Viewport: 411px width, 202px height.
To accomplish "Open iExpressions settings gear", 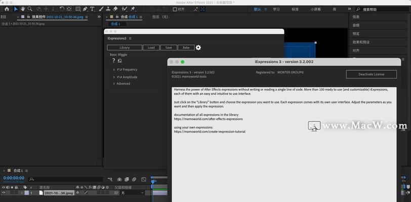I will [x=198, y=47].
